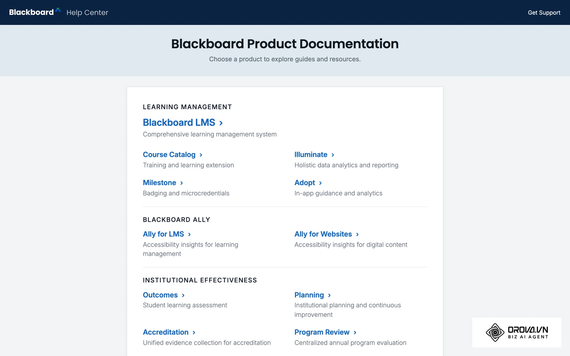Open the Illuminate product link
Viewport: 570px width, 356px height.
(311, 155)
